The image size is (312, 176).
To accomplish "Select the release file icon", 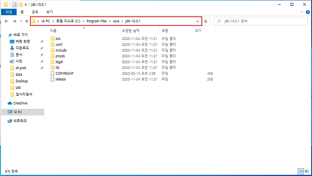I will (x=52, y=79).
